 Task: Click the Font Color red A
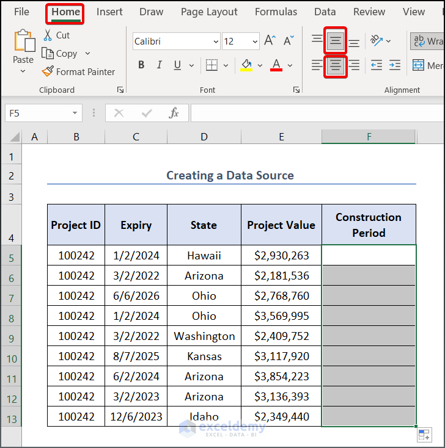click(276, 65)
